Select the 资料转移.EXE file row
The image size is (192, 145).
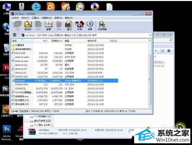[x=65, y=104]
